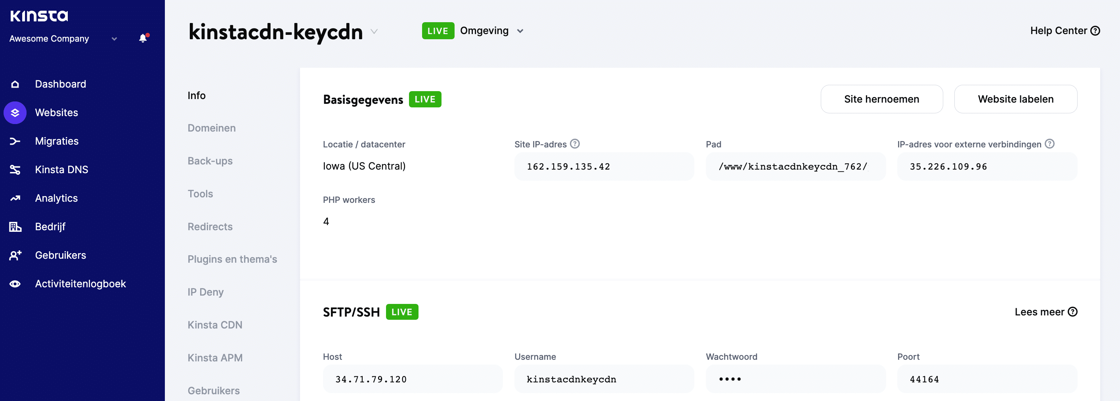This screenshot has height=401, width=1120.
Task: Open notifications via the bell icon
Action: coord(142,38)
